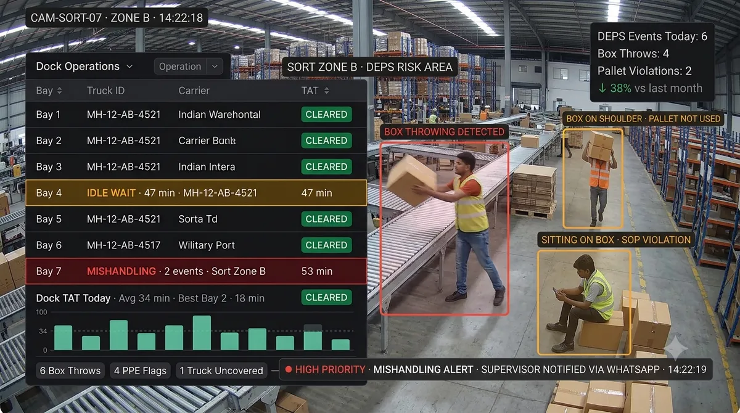Image resolution: width=740 pixels, height=413 pixels.
Task: Open the Operation dropdown
Action: point(188,67)
